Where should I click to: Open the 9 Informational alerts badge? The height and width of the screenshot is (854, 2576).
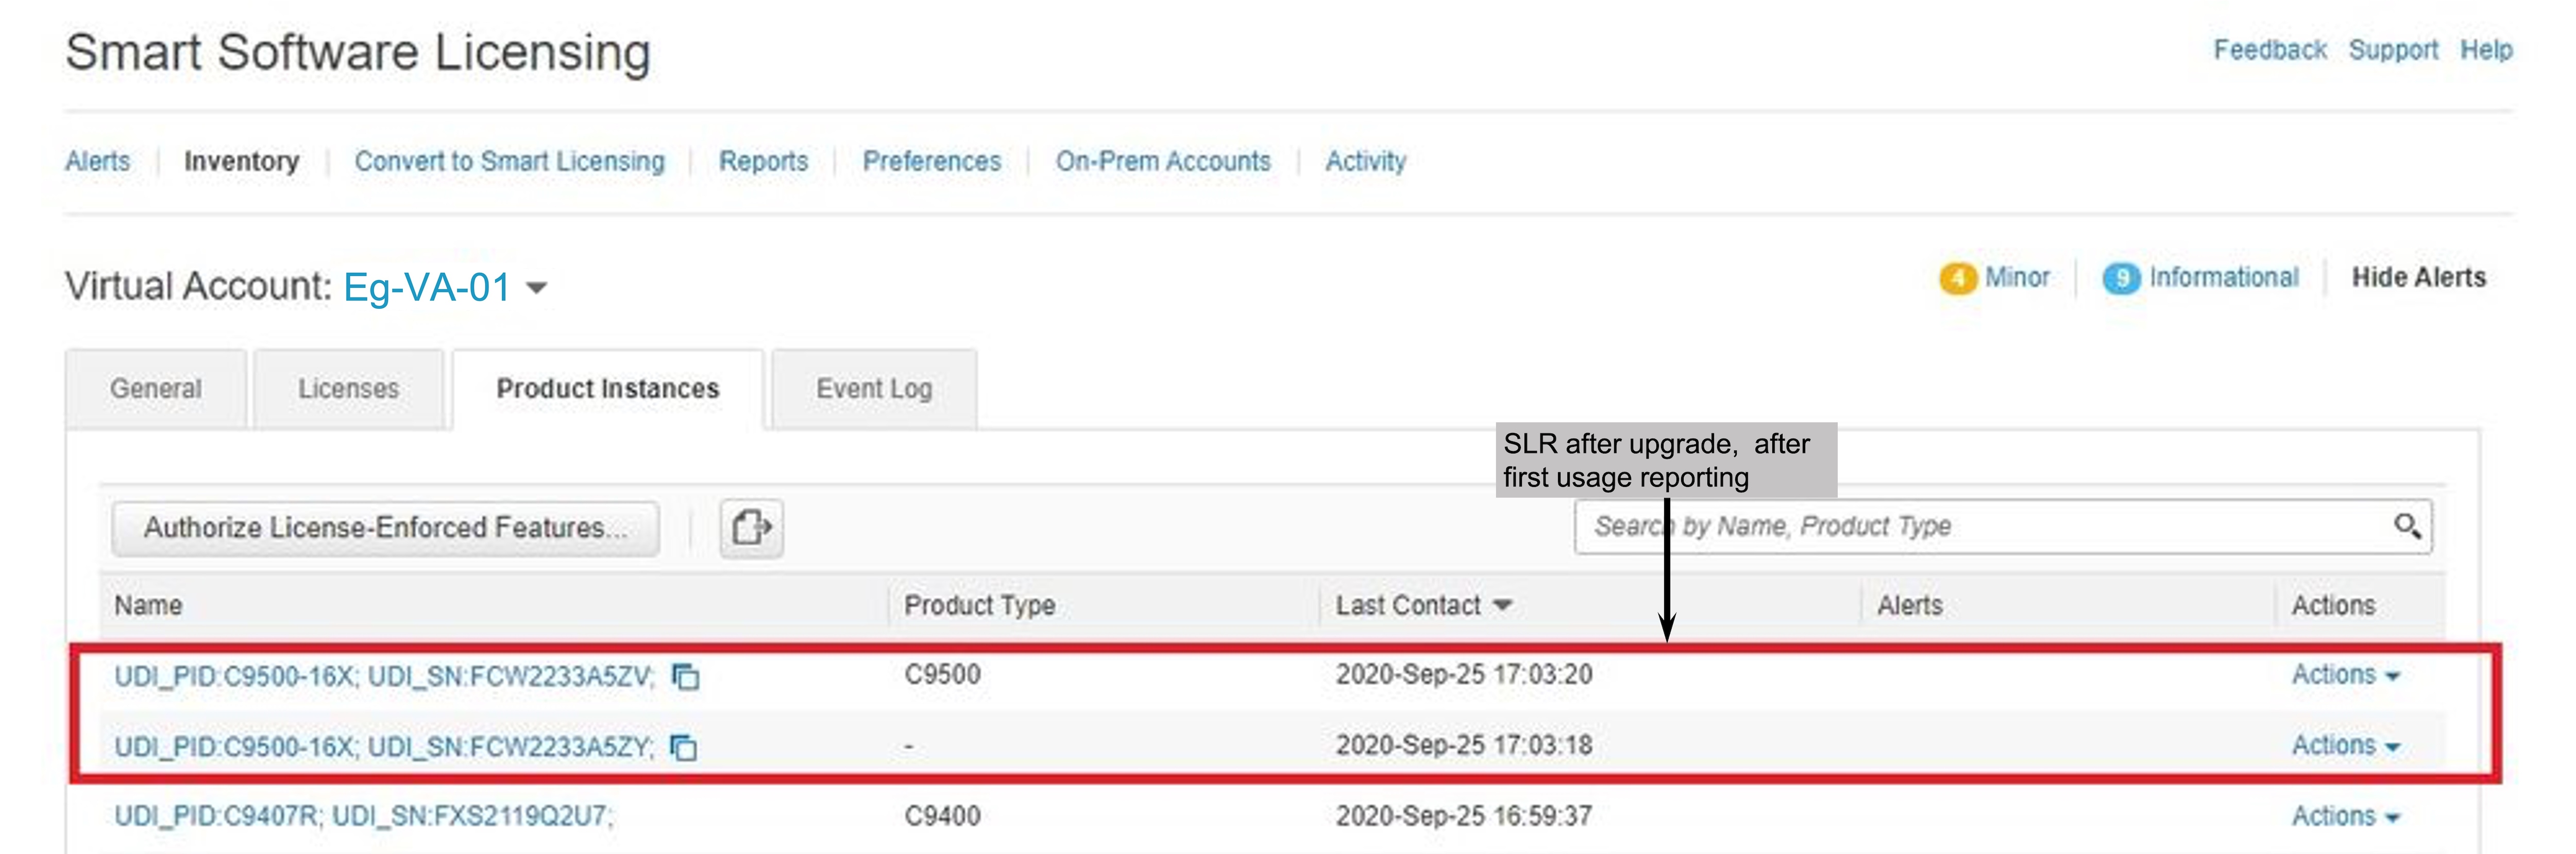pos(2200,277)
